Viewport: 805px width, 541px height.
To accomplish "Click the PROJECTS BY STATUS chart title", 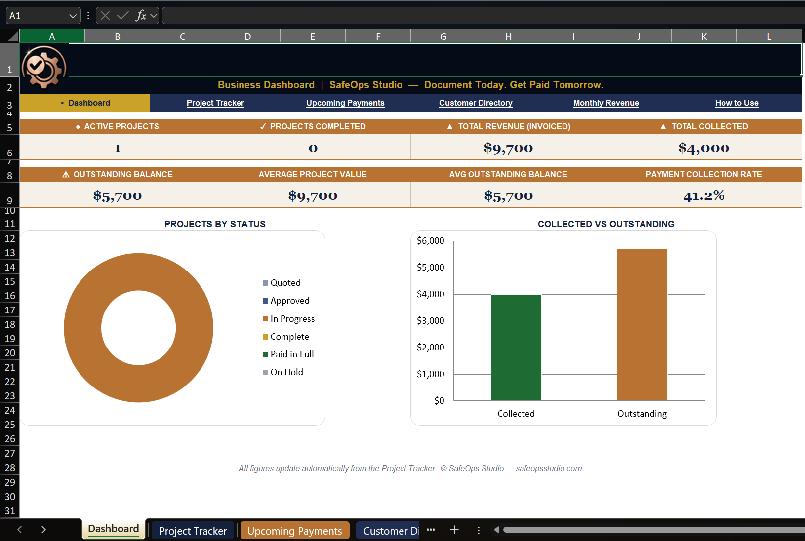I will click(x=215, y=224).
